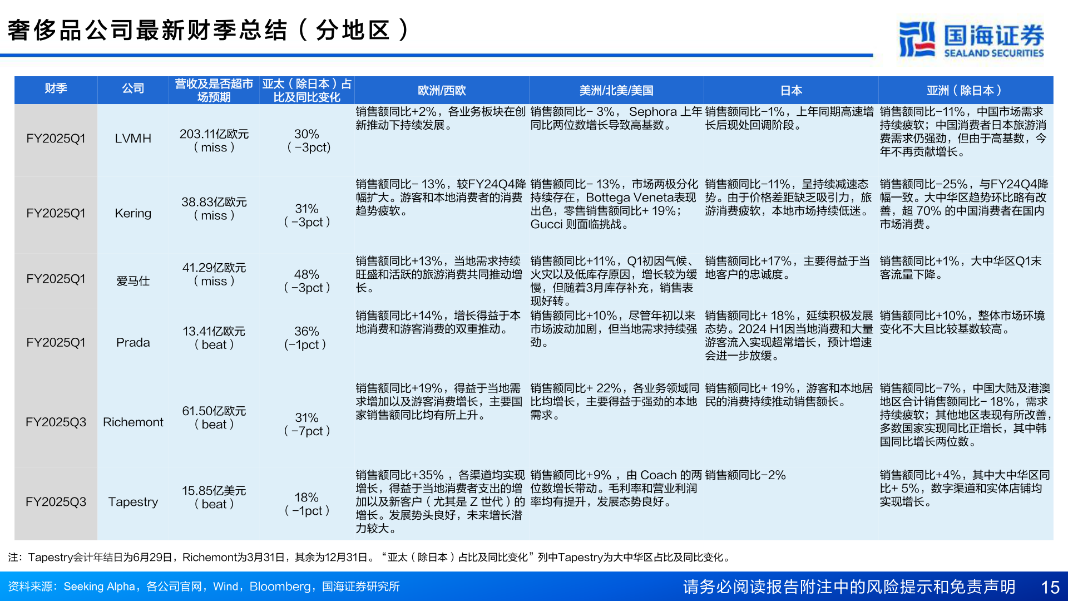Click the 财季 column header

pyautogui.click(x=56, y=89)
